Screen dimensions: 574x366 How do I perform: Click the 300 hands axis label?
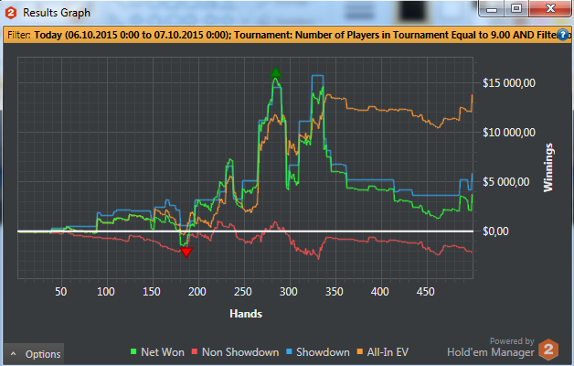click(x=289, y=292)
